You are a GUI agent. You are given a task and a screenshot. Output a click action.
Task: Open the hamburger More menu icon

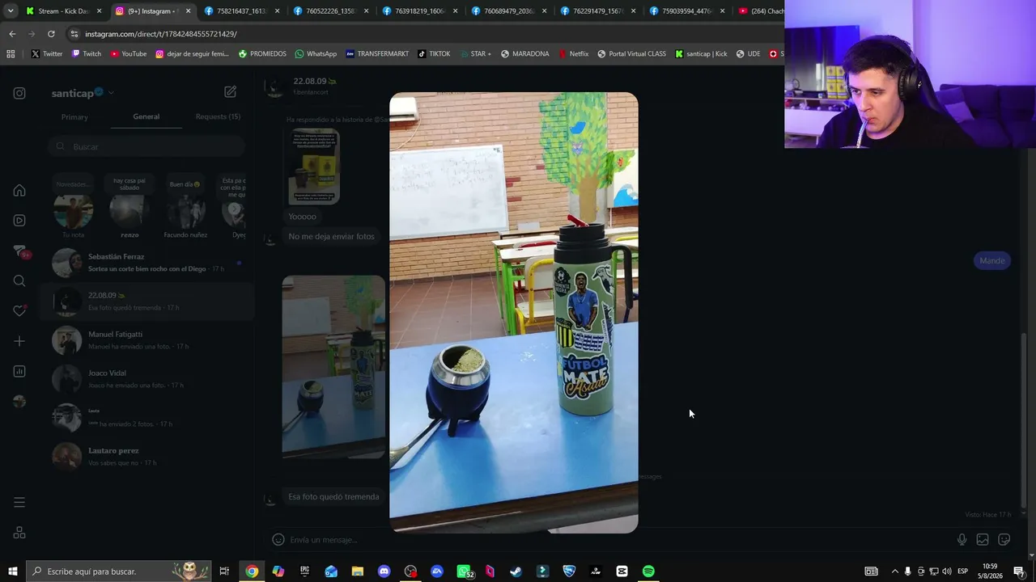[x=19, y=503]
